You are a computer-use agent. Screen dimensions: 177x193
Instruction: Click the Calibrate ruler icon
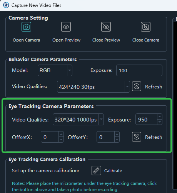[96, 171]
